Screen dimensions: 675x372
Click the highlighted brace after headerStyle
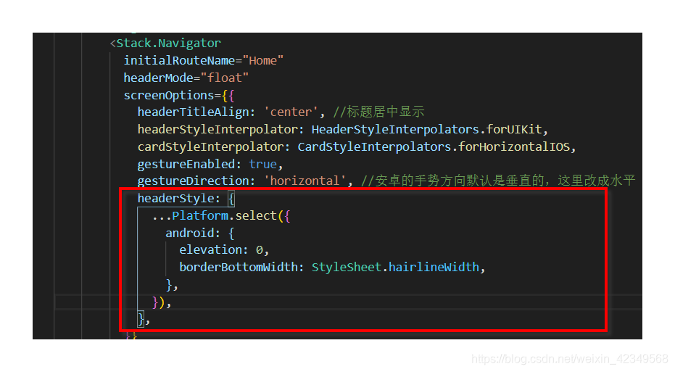tap(231, 199)
